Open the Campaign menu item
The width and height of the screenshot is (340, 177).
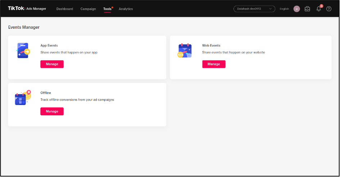point(88,9)
